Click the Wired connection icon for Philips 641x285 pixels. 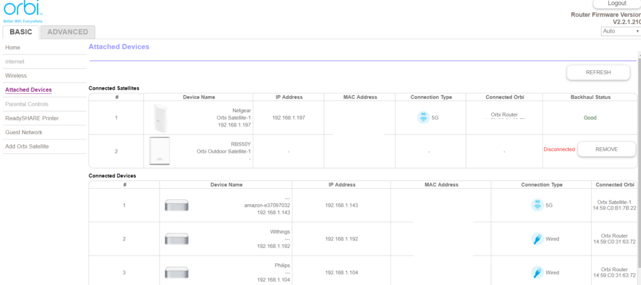536,272
